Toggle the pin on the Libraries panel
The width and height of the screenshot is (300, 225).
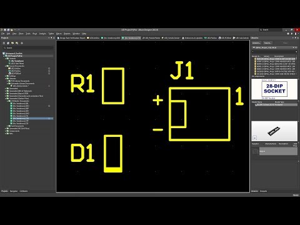(x=295, y=38)
